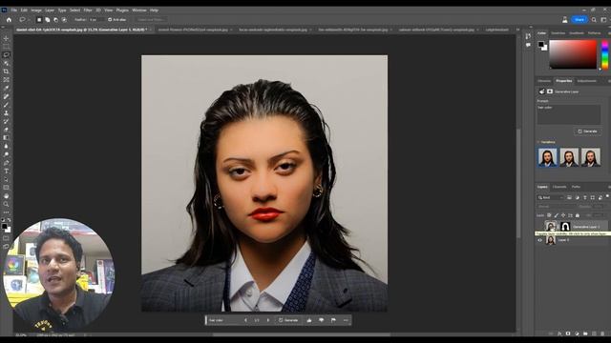Image resolution: width=611 pixels, height=343 pixels.
Task: Select the Crop tool
Action: click(6, 71)
